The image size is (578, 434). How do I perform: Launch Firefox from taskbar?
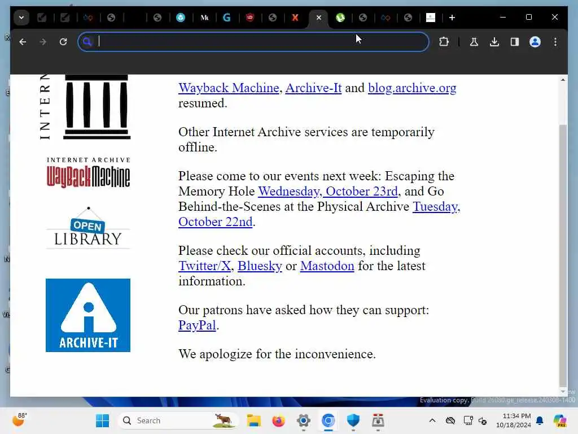click(x=279, y=420)
